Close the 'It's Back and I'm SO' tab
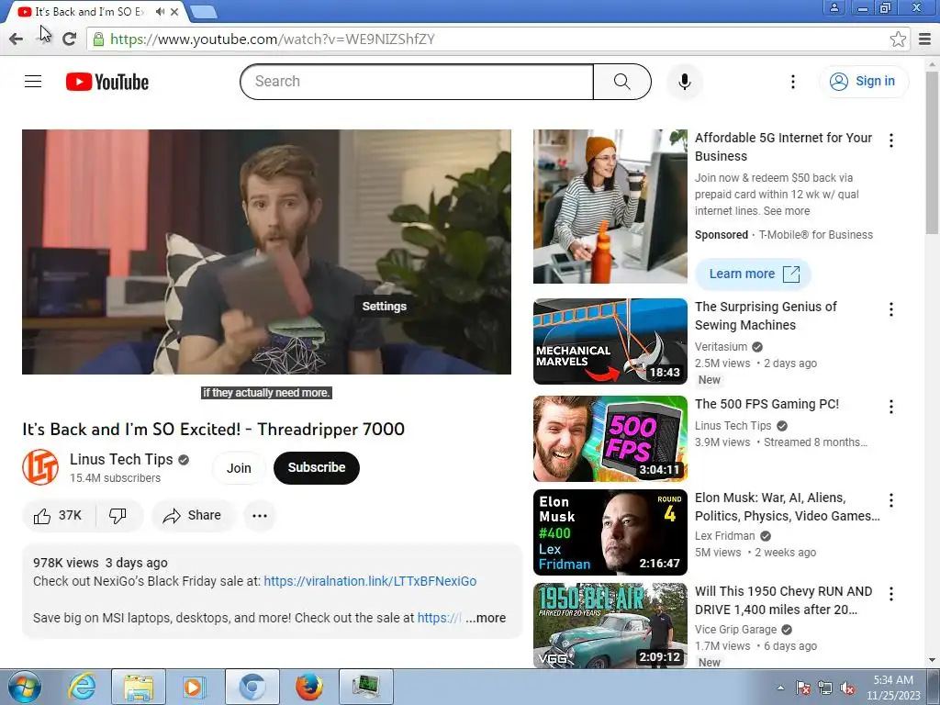Screen dimensions: 940x705 pos(174,11)
